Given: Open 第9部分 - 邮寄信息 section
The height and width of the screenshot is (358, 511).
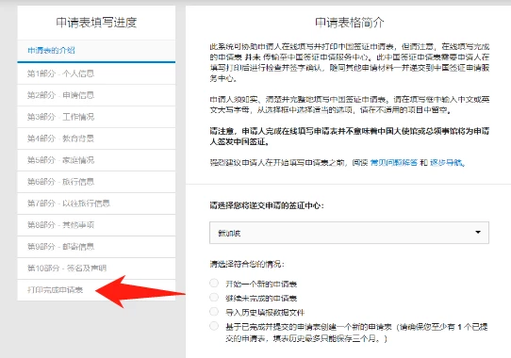Looking at the screenshot, I should click(x=96, y=247).
